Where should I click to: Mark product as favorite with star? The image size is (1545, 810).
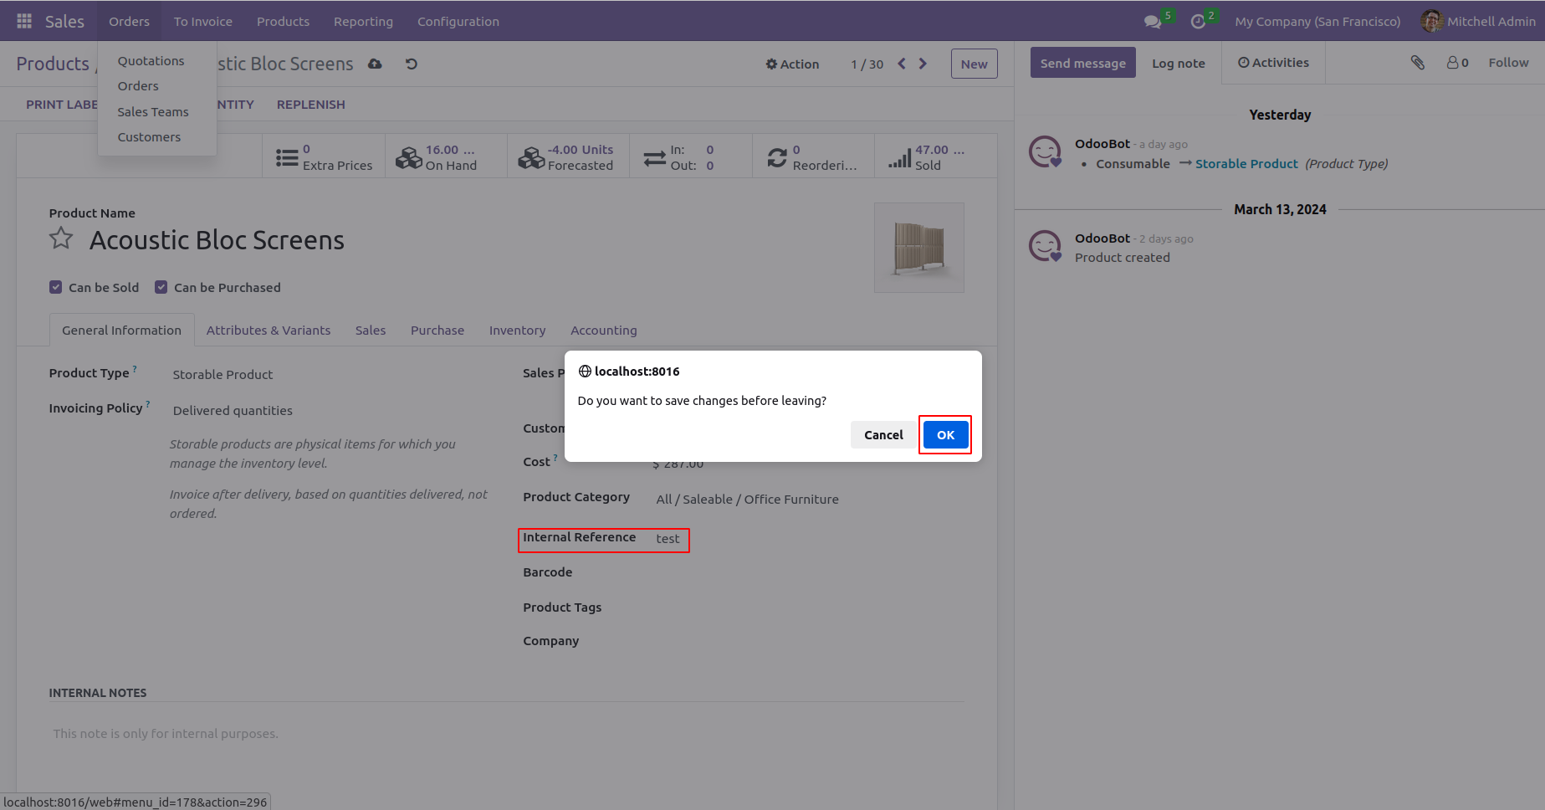[x=61, y=239]
